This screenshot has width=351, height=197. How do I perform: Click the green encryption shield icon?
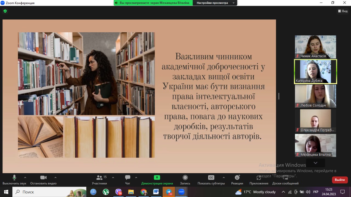tap(5, 11)
